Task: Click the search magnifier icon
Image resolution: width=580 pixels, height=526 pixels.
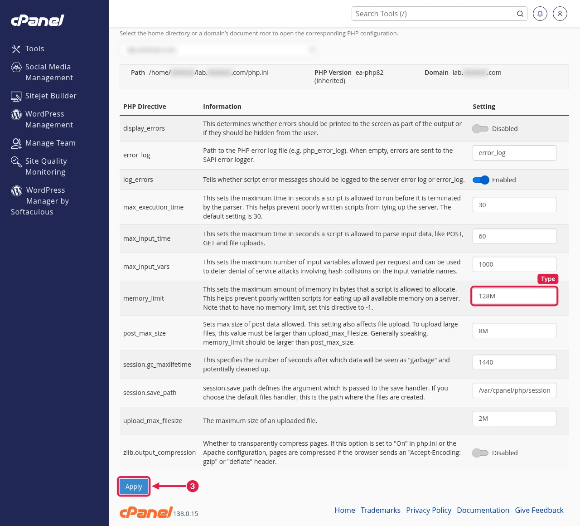Action: pos(520,14)
